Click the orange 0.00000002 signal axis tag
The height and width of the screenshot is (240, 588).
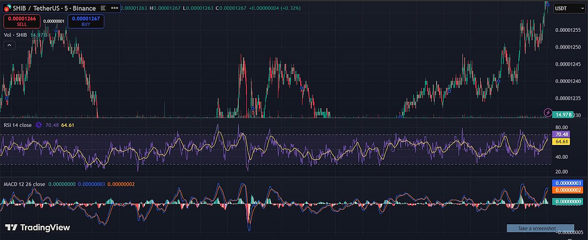click(566, 190)
